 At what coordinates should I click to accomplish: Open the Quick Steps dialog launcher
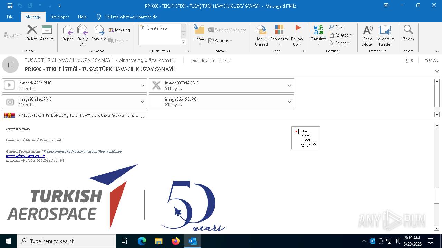(187, 51)
